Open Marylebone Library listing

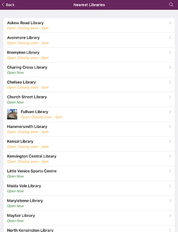(x=25, y=201)
